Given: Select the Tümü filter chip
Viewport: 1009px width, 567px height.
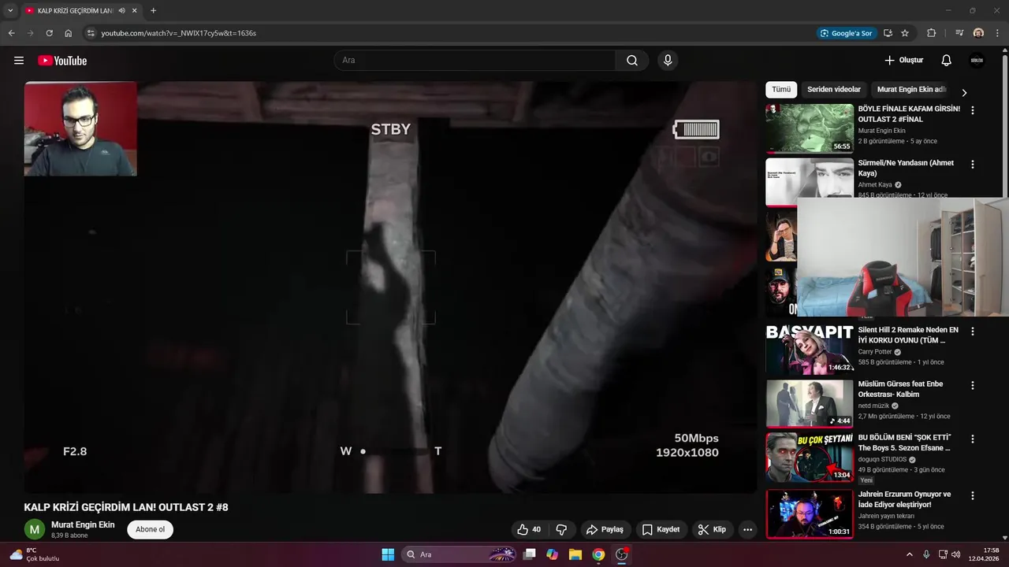Looking at the screenshot, I should coord(781,90).
